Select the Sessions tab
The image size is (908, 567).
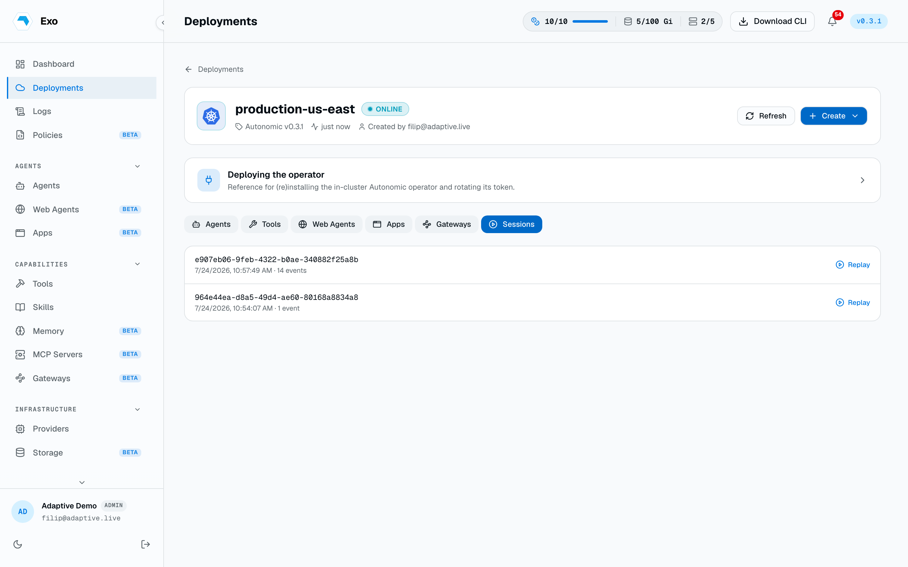click(x=511, y=224)
